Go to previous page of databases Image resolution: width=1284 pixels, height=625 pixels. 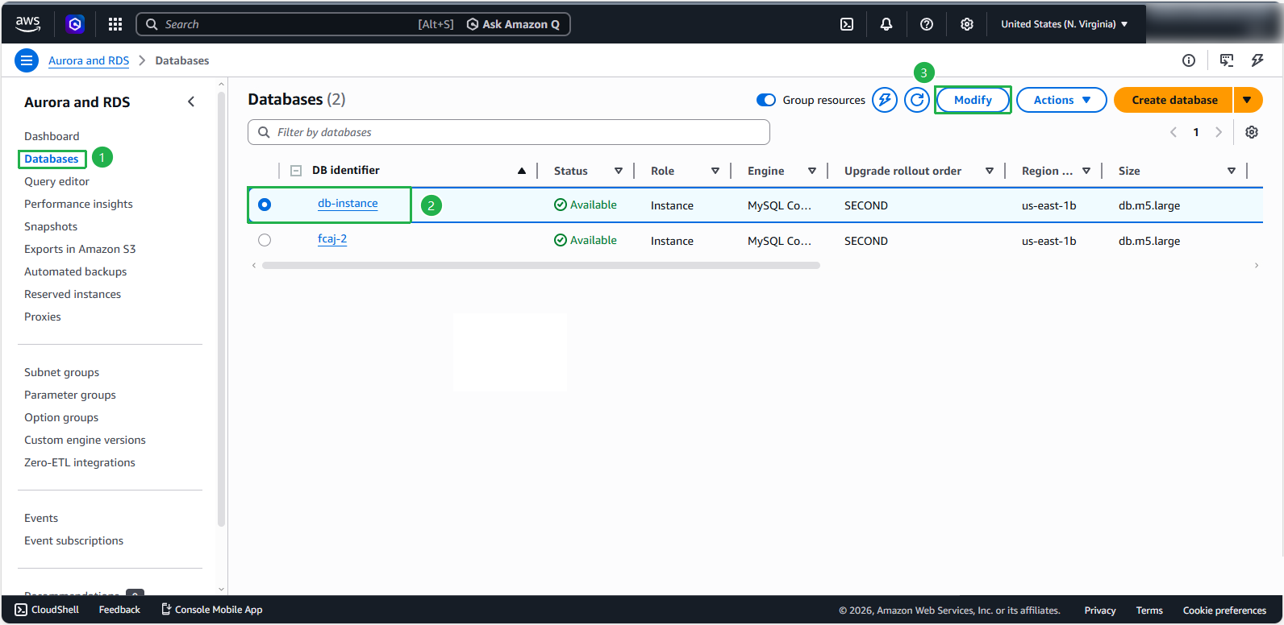[1174, 132]
